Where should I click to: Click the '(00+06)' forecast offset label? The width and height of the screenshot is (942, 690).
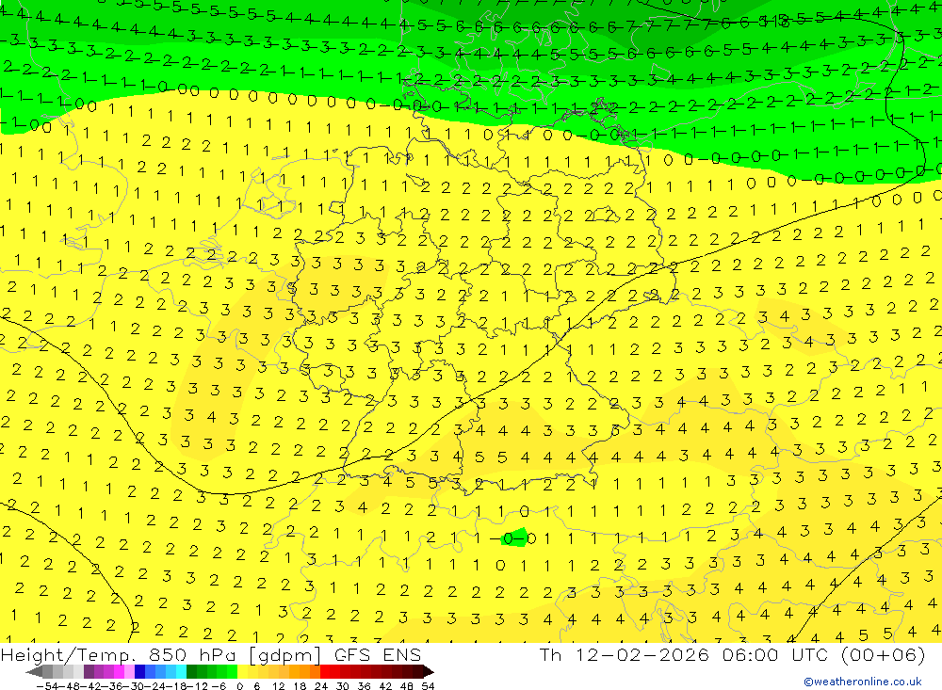(883, 654)
